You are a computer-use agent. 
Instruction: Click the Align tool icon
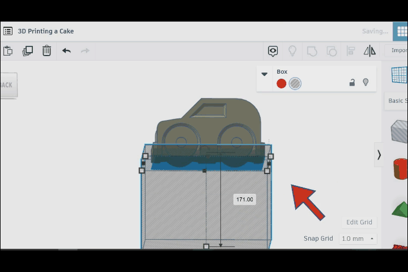click(x=351, y=51)
